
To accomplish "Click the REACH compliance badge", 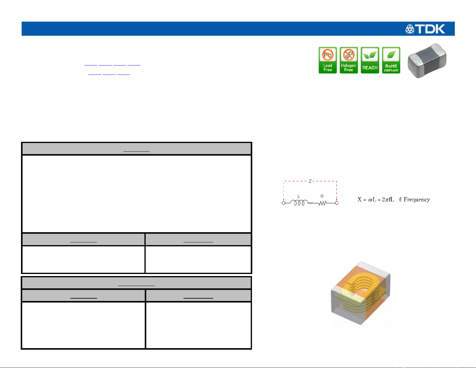I will pos(370,60).
